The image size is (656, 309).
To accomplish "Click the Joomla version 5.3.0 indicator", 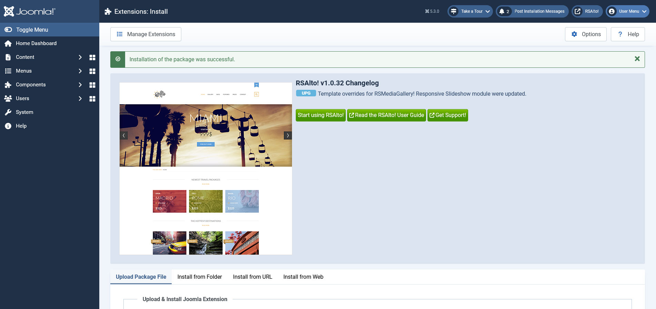I will click(432, 11).
